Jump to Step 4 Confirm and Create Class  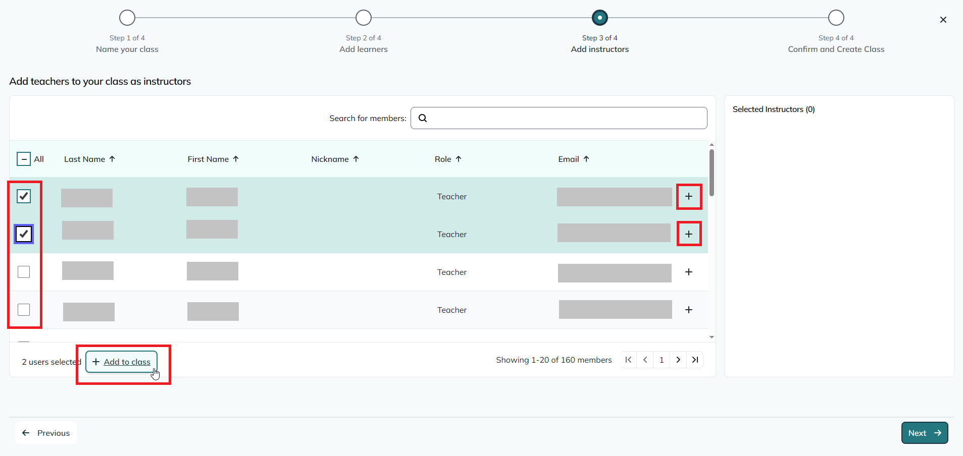coord(836,18)
